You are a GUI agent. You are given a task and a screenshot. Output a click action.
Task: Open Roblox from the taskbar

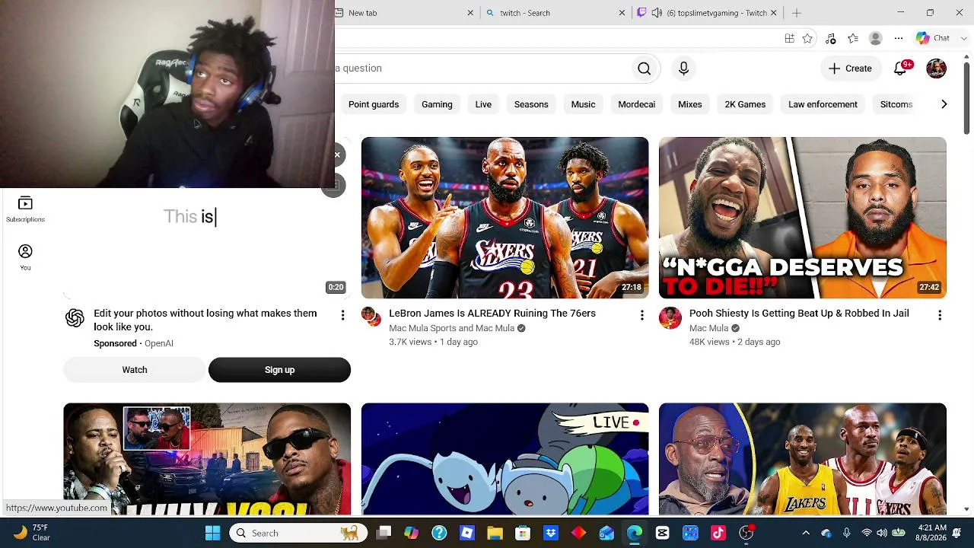(x=466, y=533)
